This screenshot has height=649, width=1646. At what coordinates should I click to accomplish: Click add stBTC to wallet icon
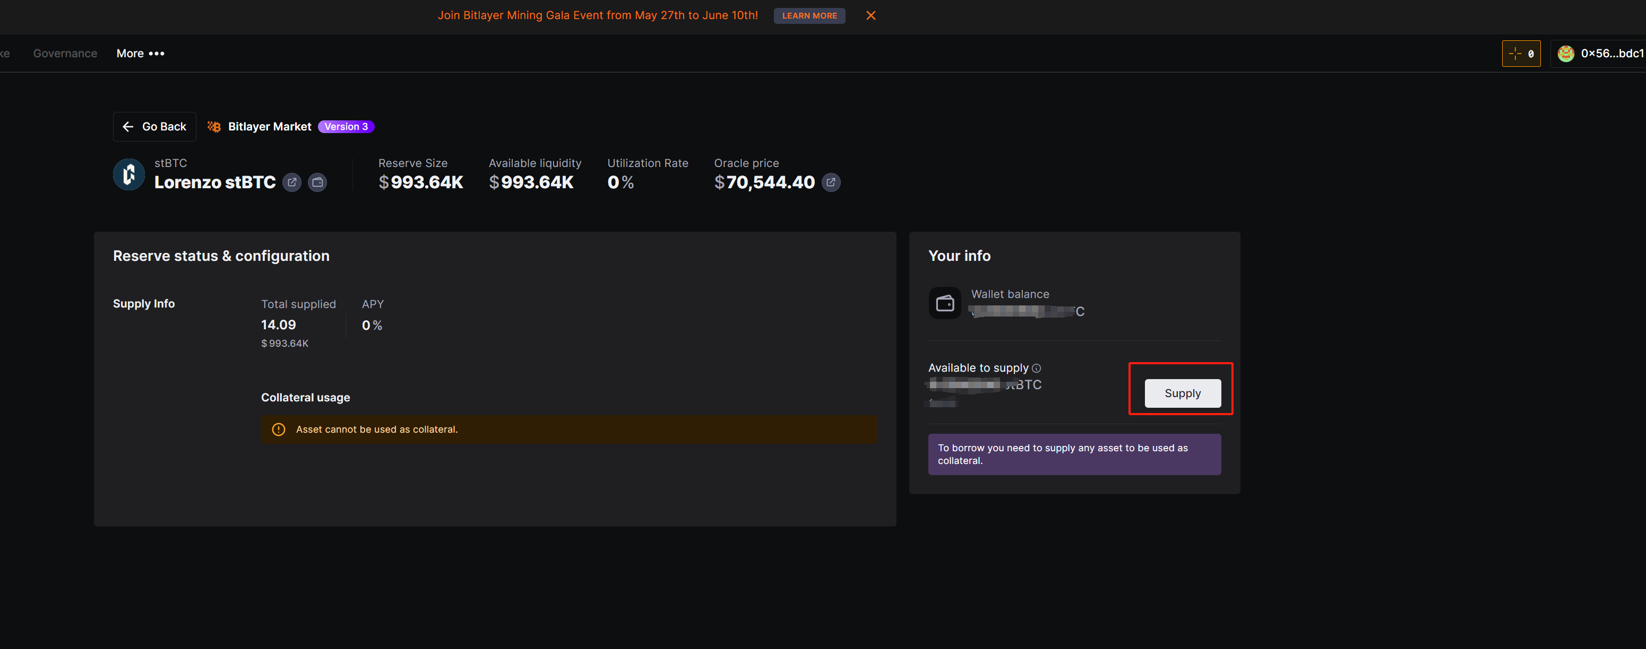317,182
